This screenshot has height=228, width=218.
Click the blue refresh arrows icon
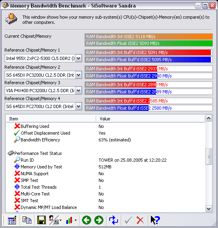(113, 220)
